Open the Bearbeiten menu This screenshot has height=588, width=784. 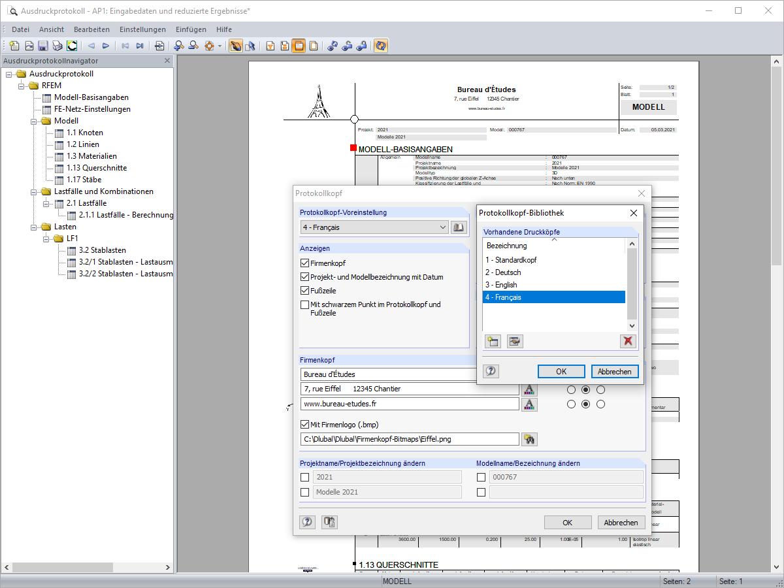click(91, 29)
